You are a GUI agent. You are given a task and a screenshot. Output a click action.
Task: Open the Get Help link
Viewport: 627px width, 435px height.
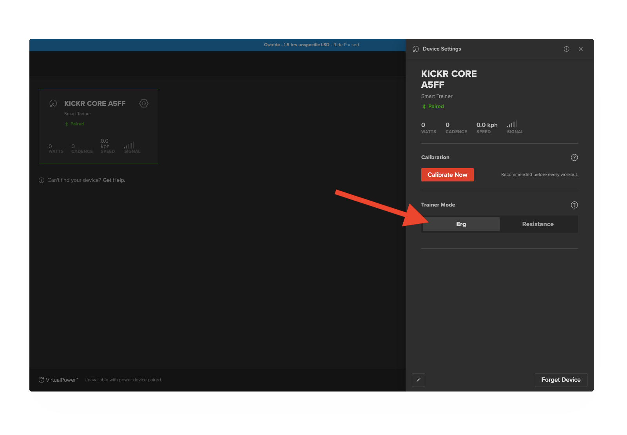[114, 180]
